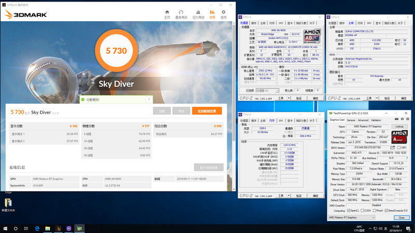Click the 5 730 score circle
Viewport: 415px width, 233px height.
tap(116, 50)
